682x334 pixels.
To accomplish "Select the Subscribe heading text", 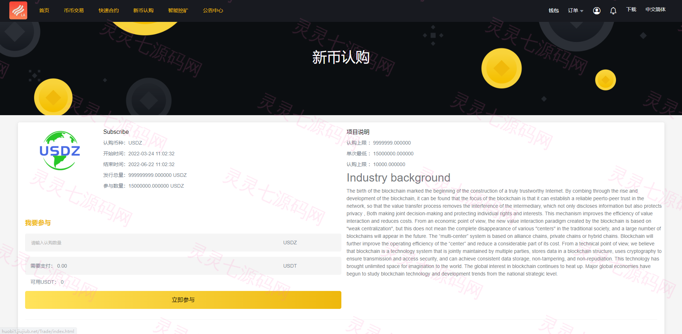I will [x=116, y=132].
